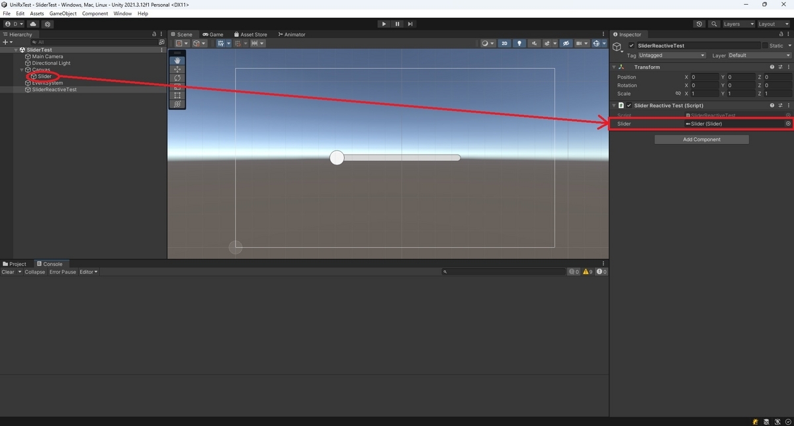Toggle console warning messages filter
The width and height of the screenshot is (794, 426).
(x=587, y=272)
